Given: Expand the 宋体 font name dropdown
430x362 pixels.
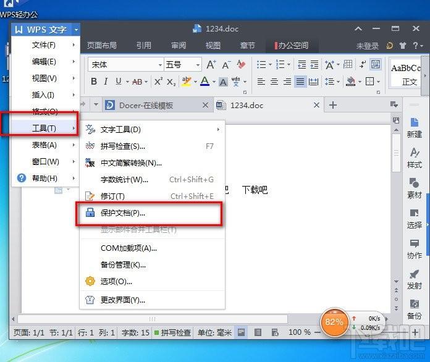Looking at the screenshot, I should coord(159,65).
